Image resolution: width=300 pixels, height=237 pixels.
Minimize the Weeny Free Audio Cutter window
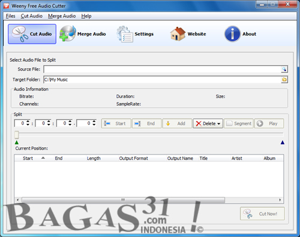click(x=262, y=4)
